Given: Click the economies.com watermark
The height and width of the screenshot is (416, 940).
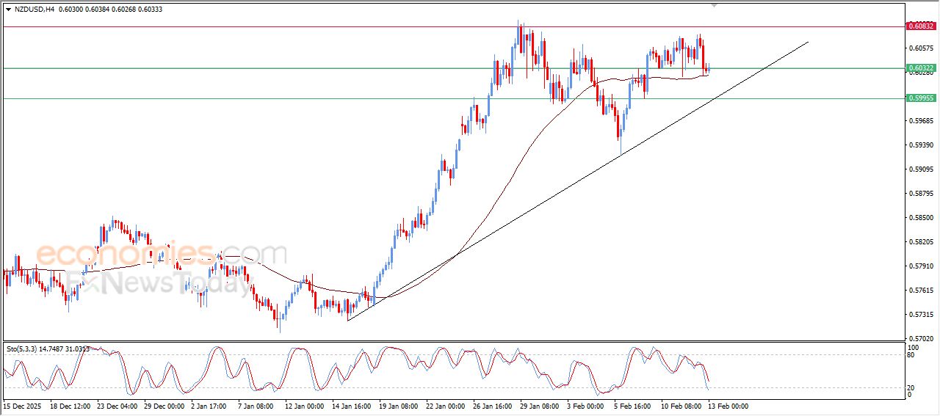Looking at the screenshot, I should [162, 255].
